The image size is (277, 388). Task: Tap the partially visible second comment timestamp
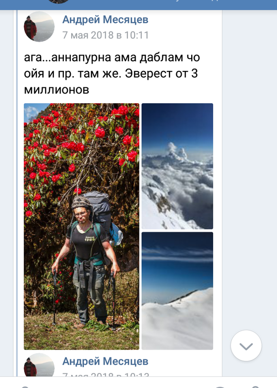(106, 374)
